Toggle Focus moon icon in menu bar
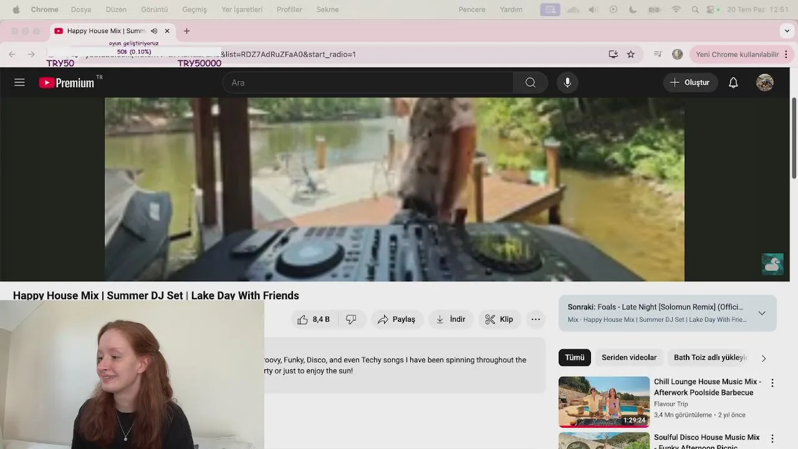The height and width of the screenshot is (449, 798). 633,9
